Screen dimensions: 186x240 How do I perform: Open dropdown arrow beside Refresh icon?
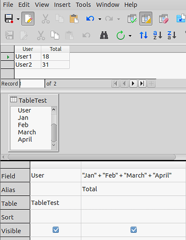point(130,36)
